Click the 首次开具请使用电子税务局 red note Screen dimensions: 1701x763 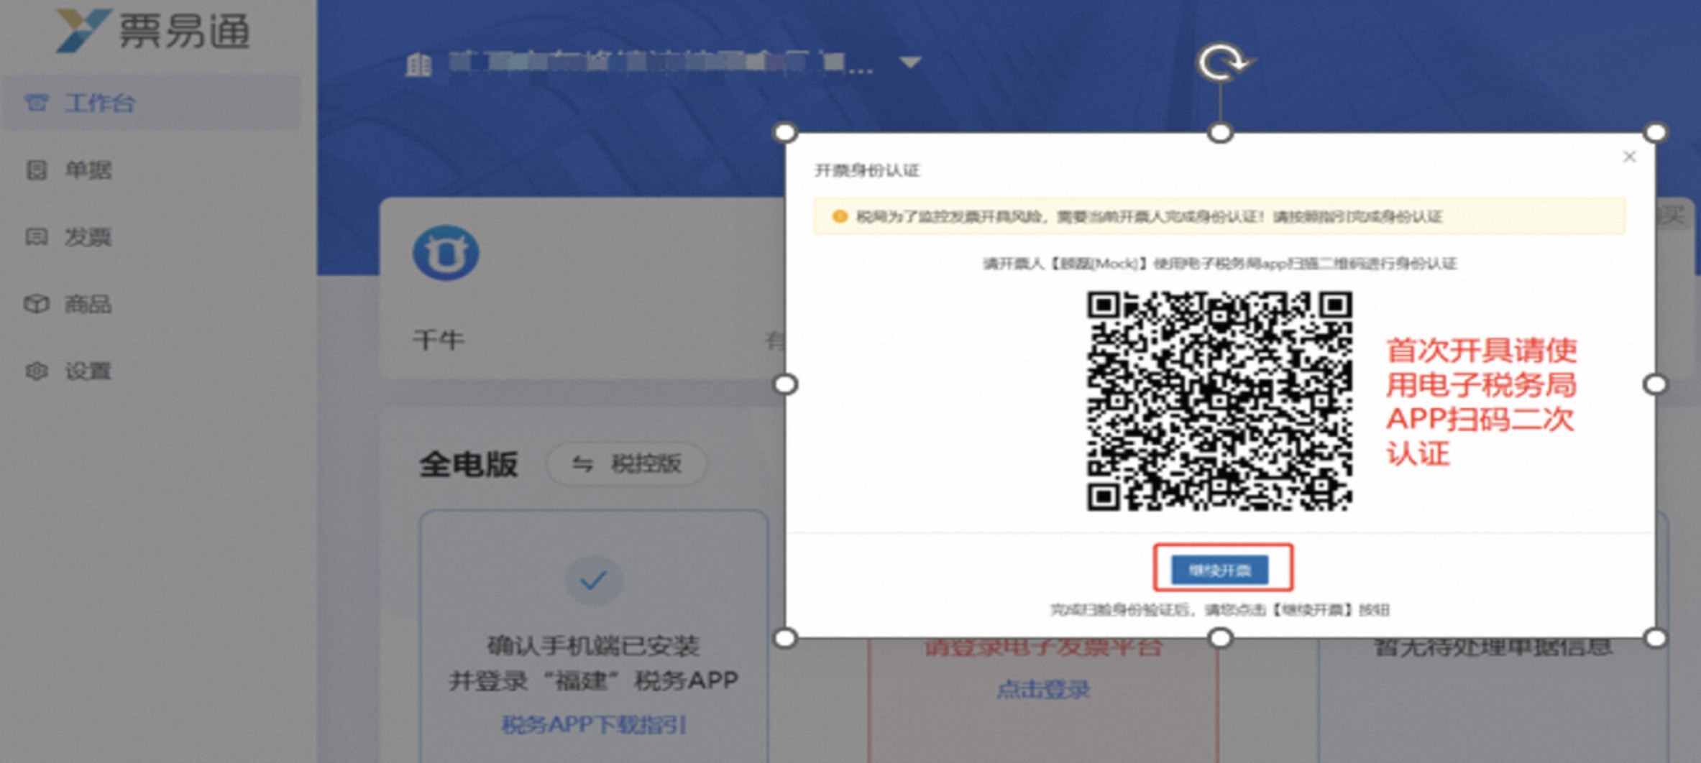pyautogui.click(x=1482, y=402)
